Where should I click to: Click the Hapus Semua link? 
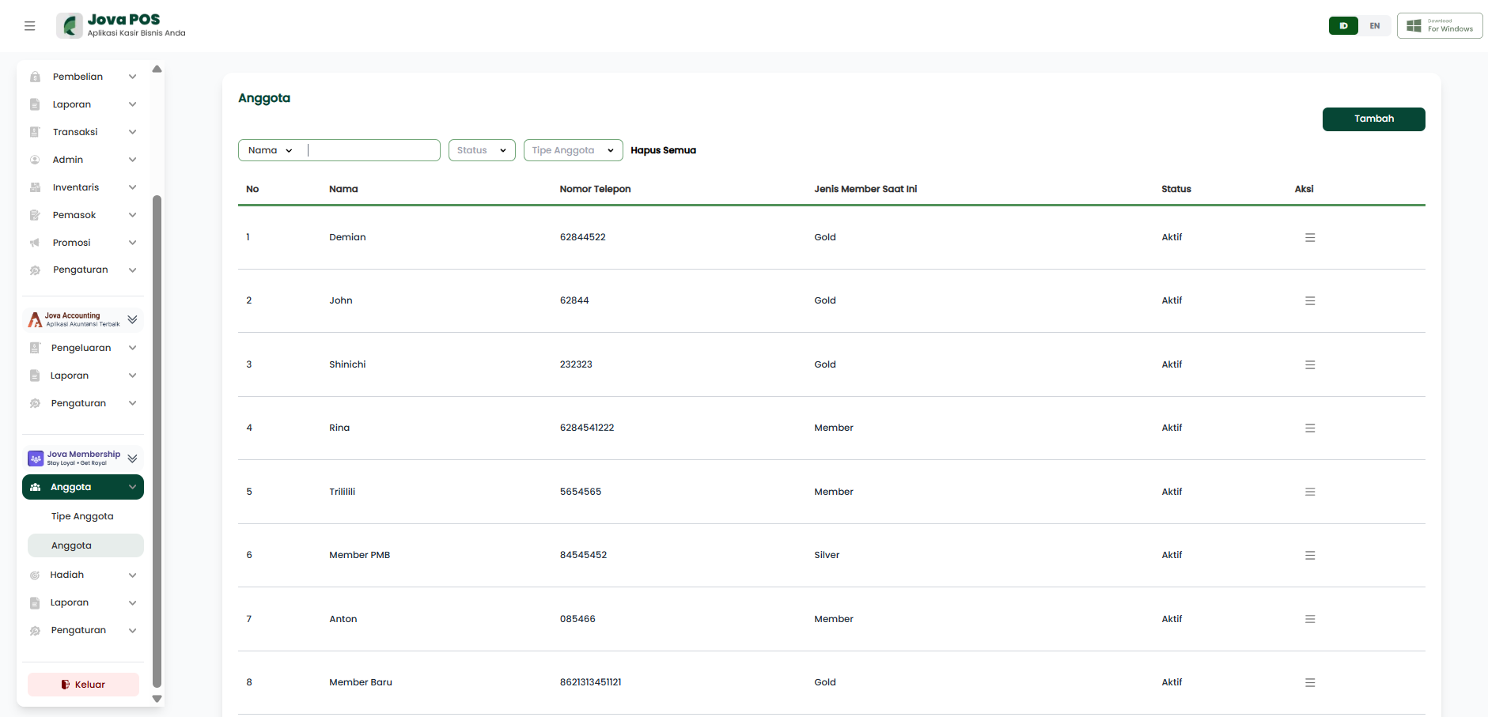(x=663, y=150)
